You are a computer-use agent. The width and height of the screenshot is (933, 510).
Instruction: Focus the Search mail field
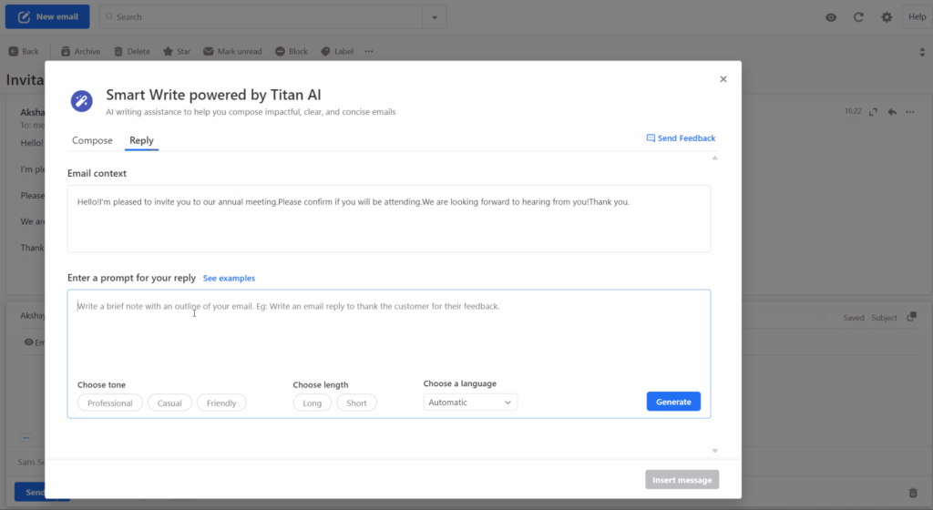(x=261, y=16)
